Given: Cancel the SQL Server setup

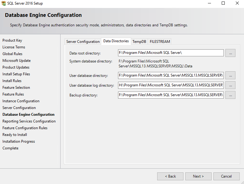Looking at the screenshot, I should 226,176.
